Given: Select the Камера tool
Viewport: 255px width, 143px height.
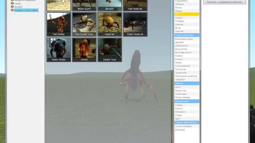Looking at the screenshot, I should tap(187, 105).
